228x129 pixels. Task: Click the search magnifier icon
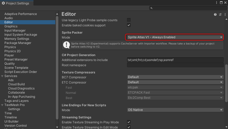click(151, 8)
